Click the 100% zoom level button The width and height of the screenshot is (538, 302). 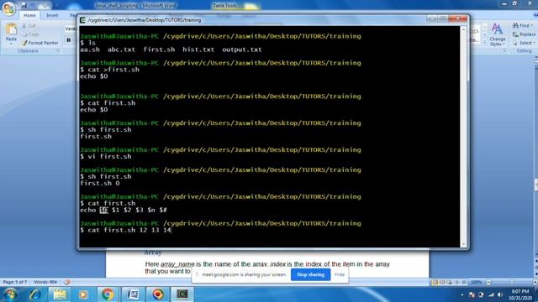(477, 282)
